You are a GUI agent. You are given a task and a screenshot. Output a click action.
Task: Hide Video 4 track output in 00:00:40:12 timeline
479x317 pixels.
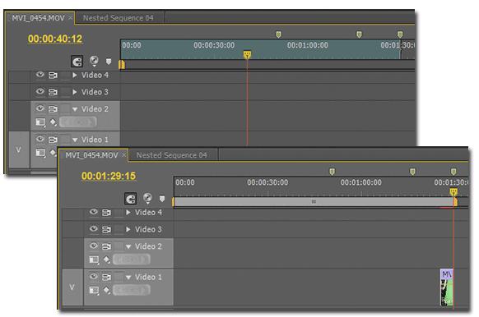pos(40,75)
